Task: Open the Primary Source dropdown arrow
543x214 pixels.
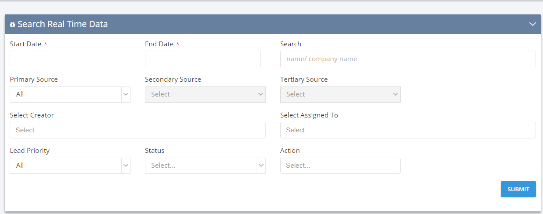Action: click(x=126, y=94)
